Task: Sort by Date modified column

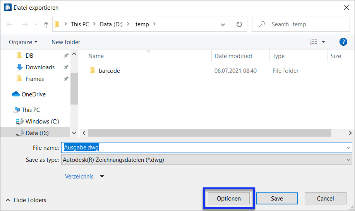Action: (x=233, y=56)
